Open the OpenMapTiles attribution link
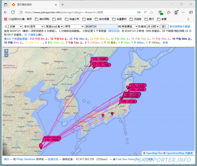This screenshot has width=197, height=166. (154, 153)
